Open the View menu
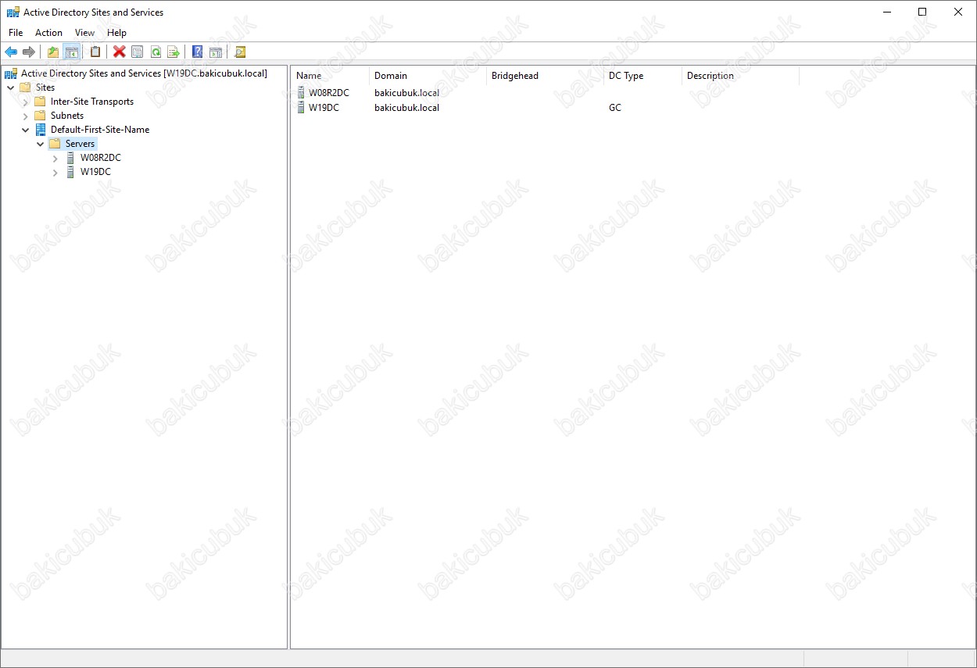The width and height of the screenshot is (977, 668). pos(84,33)
